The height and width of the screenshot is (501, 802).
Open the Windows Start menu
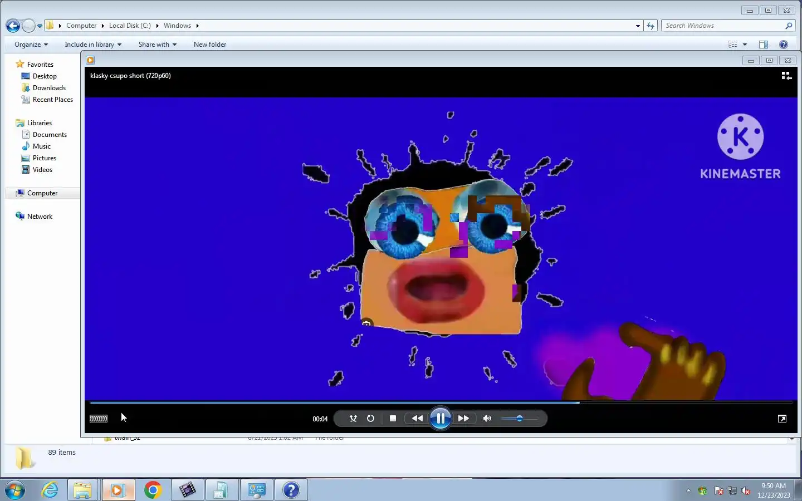[15, 490]
